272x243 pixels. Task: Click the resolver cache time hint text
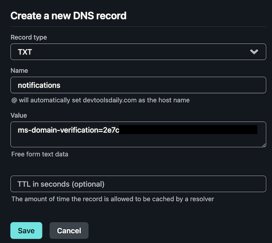click(112, 199)
